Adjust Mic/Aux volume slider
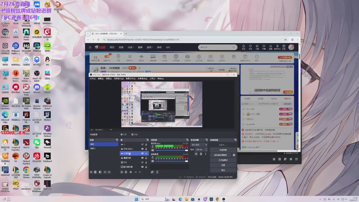Image resolution: width=359 pixels, height=202 pixels. click(171, 150)
